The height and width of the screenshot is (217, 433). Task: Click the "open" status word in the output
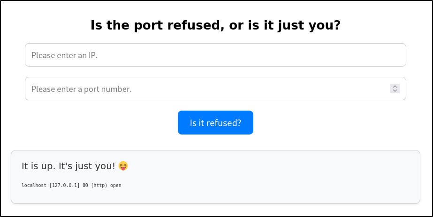click(x=116, y=186)
